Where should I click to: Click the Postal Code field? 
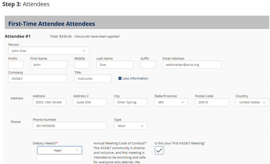pos(212,102)
